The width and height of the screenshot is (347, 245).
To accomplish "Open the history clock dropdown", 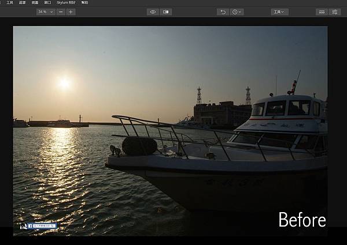I will point(237,12).
